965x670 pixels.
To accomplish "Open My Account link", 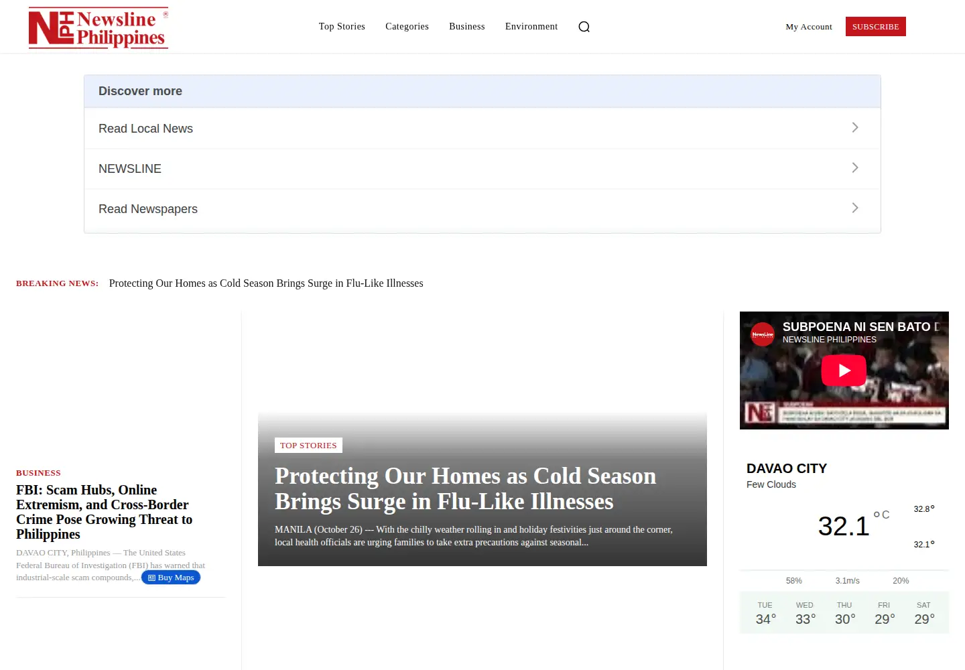I will click(809, 27).
